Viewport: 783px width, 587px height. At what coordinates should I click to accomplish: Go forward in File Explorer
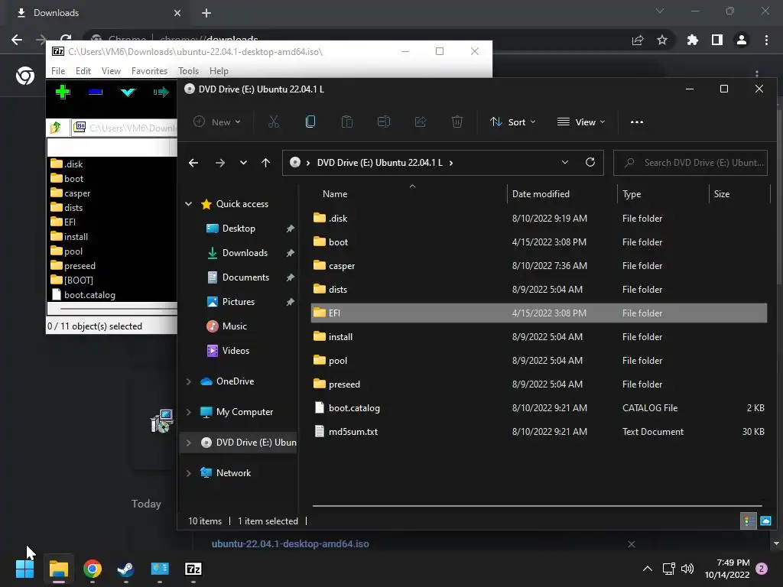219,163
